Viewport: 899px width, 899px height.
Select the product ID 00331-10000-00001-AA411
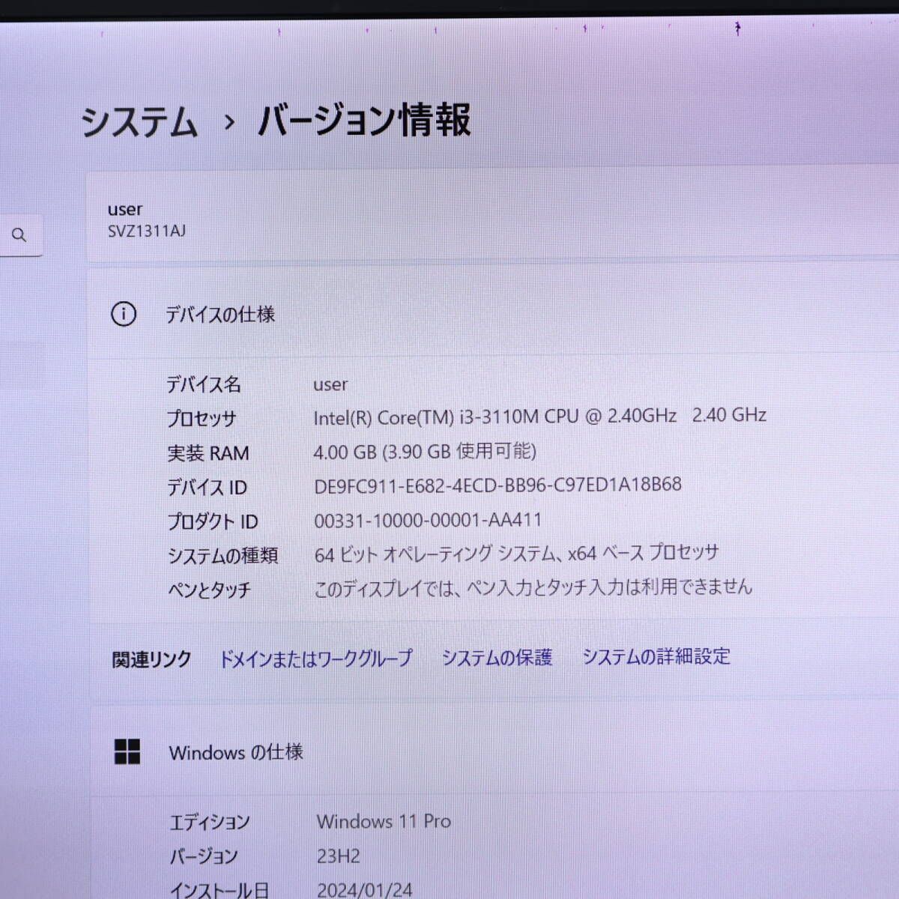(x=428, y=520)
